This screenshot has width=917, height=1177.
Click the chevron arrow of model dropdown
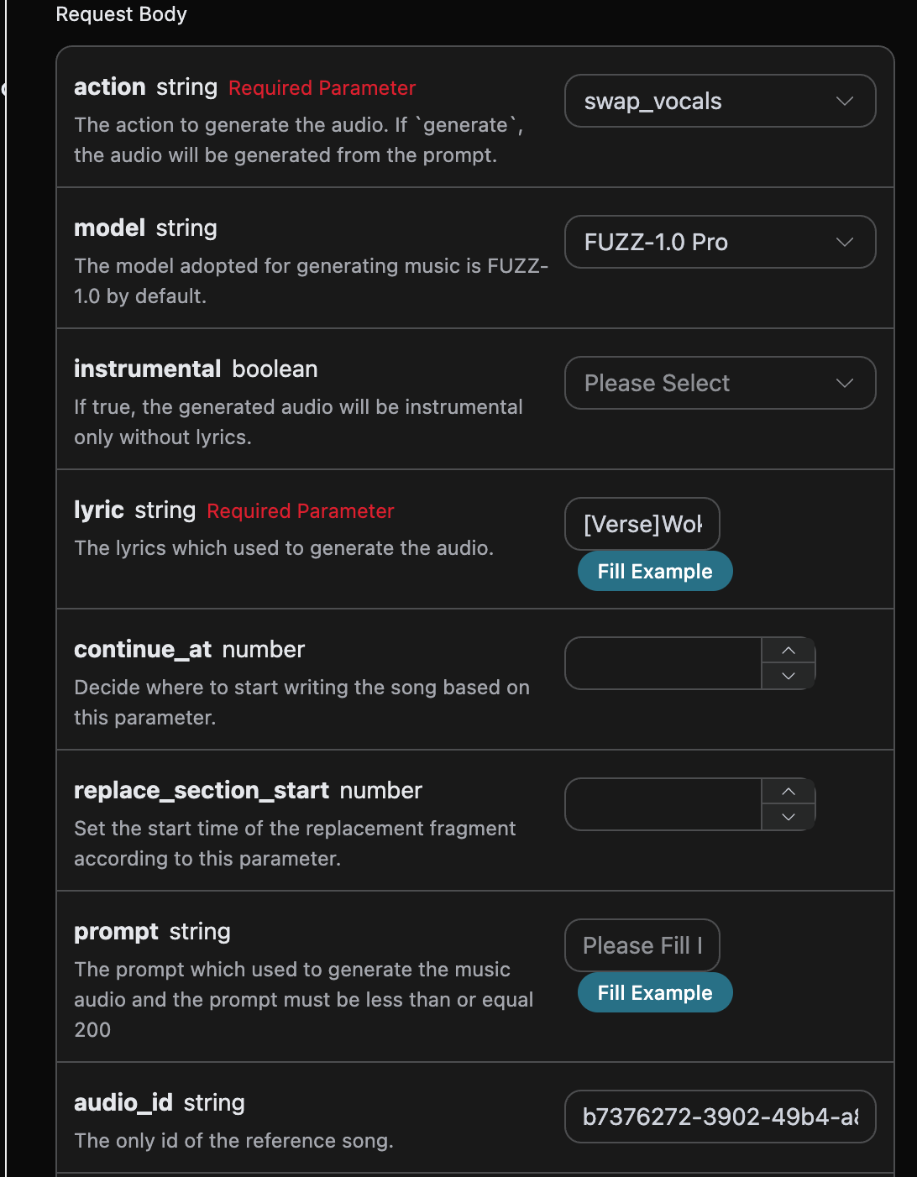845,242
